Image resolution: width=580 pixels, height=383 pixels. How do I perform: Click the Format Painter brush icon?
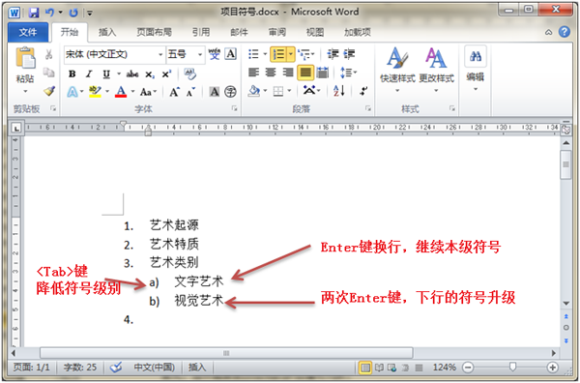49,91
